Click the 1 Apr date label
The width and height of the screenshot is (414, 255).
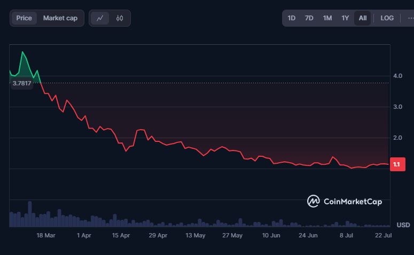pos(84,235)
